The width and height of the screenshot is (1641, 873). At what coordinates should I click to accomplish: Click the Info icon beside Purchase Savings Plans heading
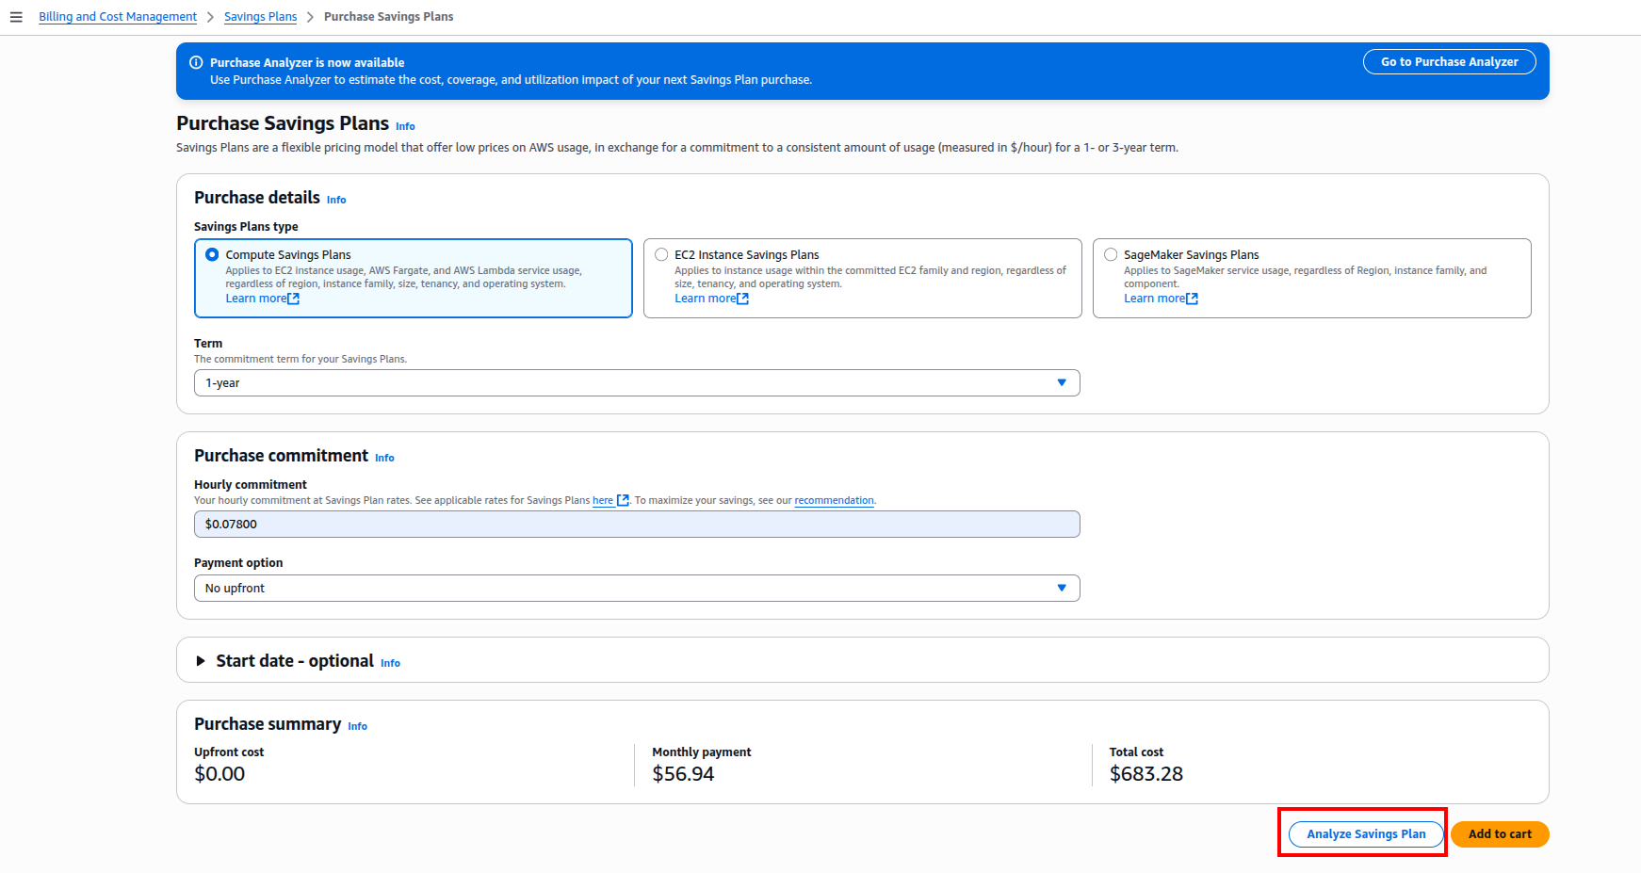coord(405,125)
